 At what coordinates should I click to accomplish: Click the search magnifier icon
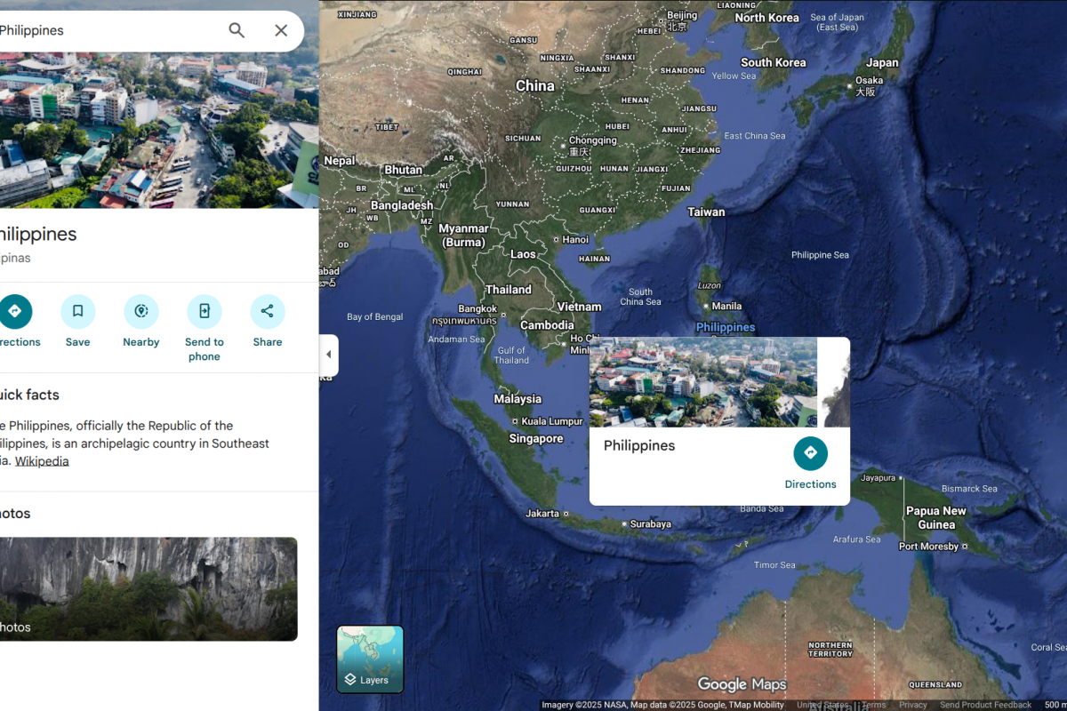pos(237,30)
